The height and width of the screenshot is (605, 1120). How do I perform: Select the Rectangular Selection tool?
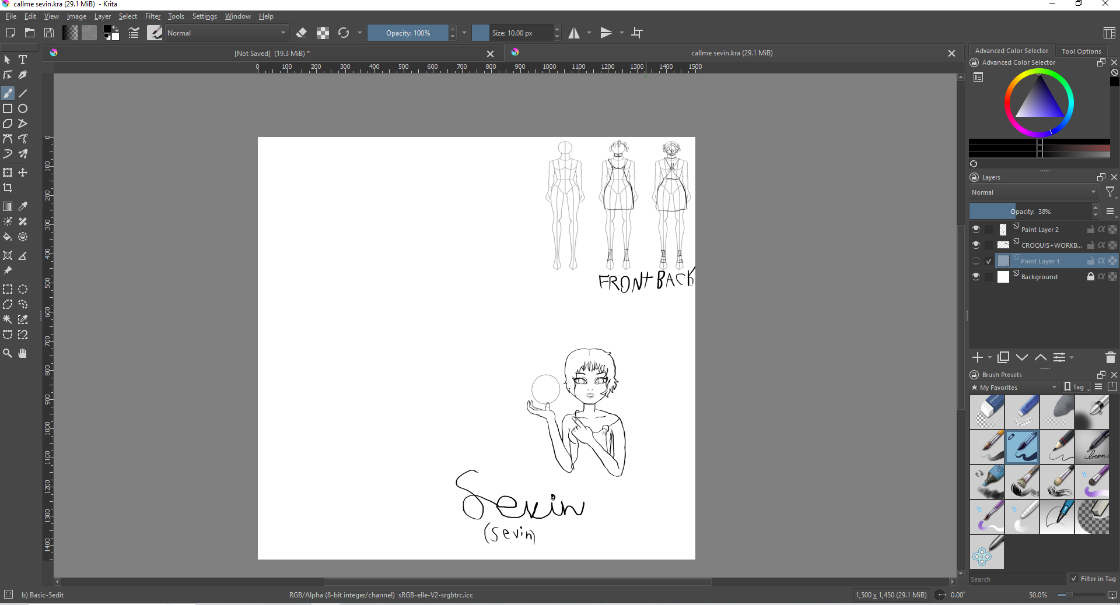coord(8,289)
